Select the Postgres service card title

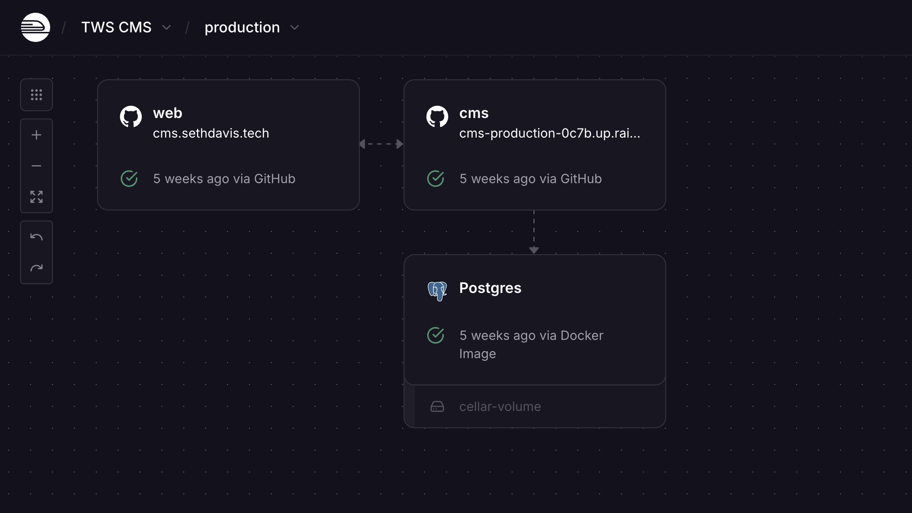coord(490,288)
